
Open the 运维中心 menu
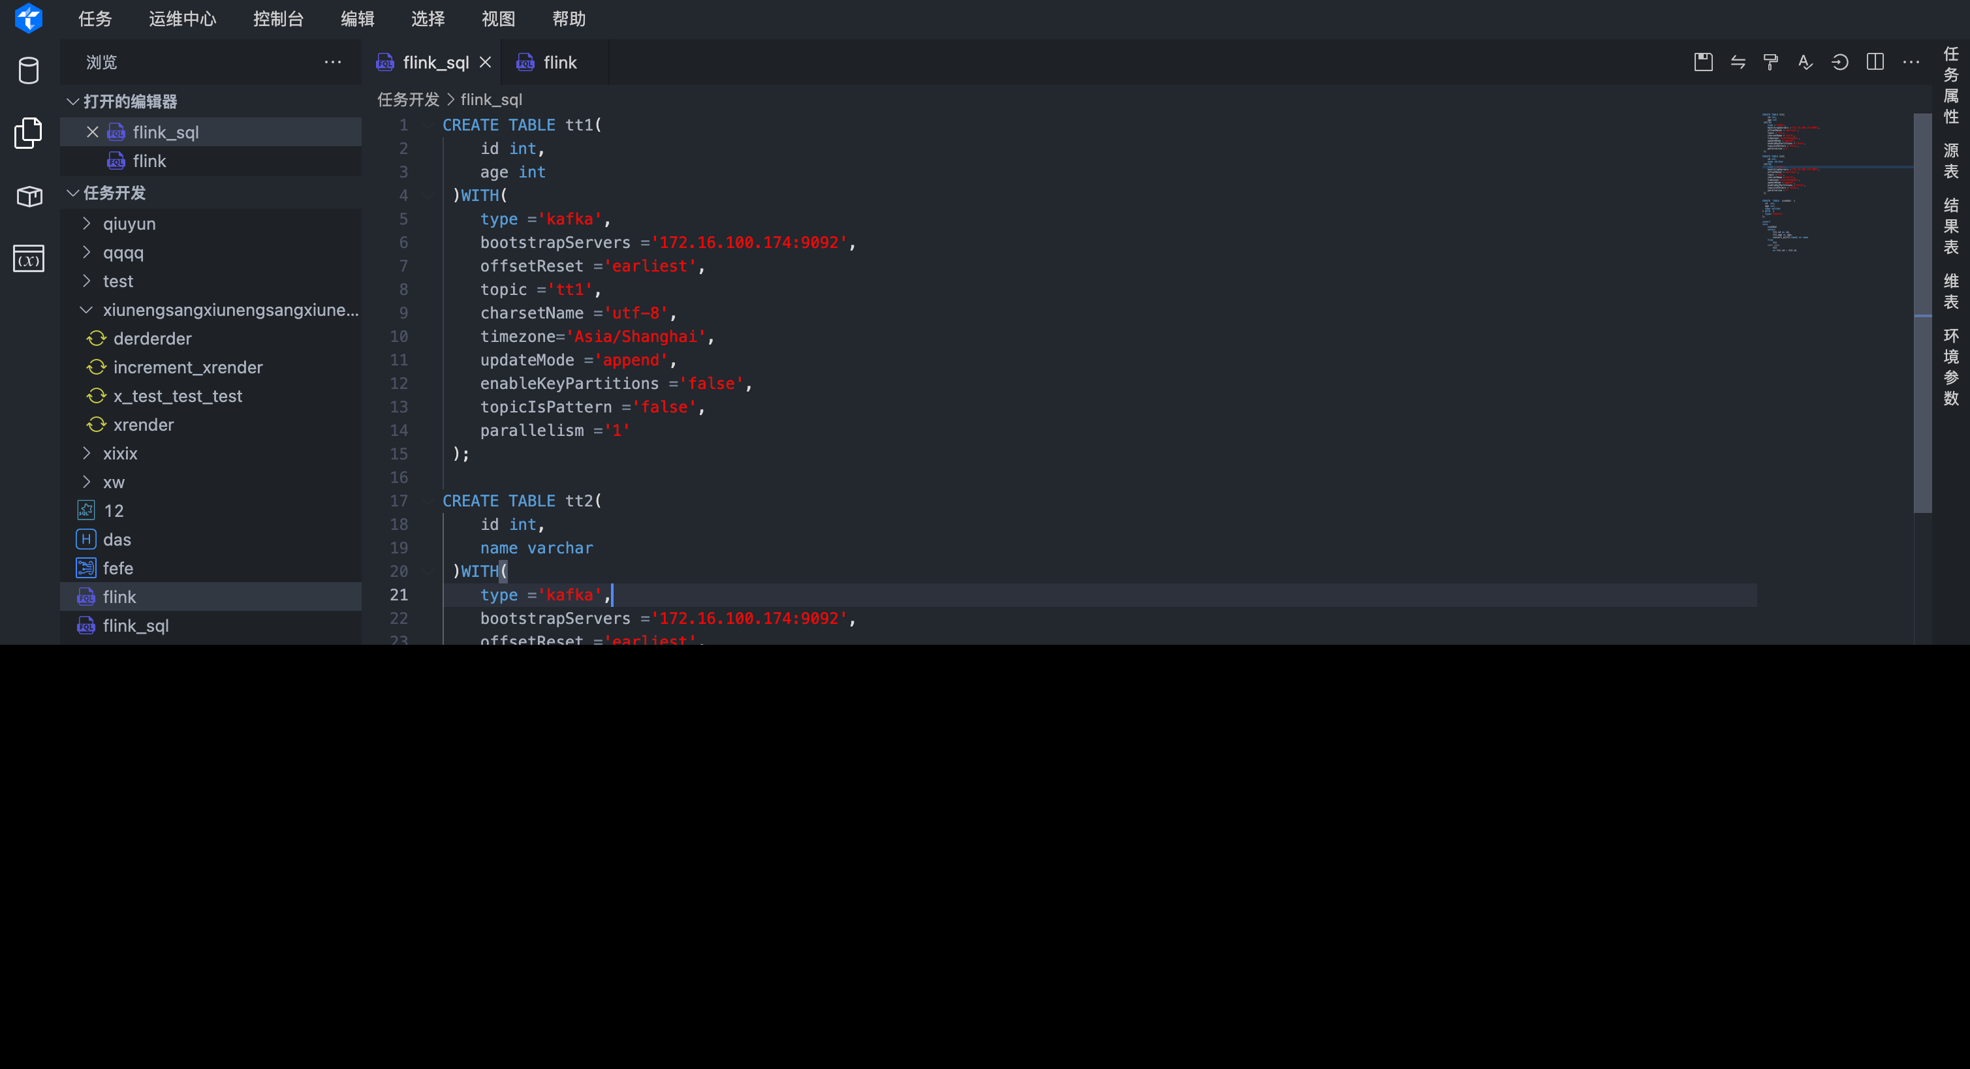coord(182,19)
